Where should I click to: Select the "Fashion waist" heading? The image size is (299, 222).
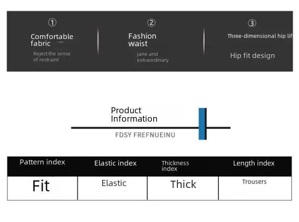142,40
